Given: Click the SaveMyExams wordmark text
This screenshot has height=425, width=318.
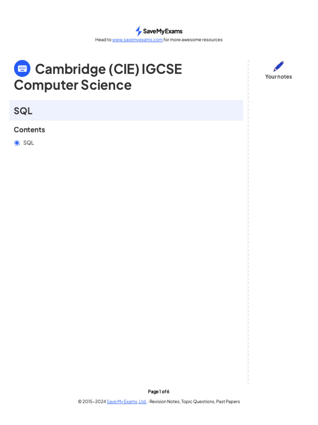Looking at the screenshot, I should coord(163,31).
